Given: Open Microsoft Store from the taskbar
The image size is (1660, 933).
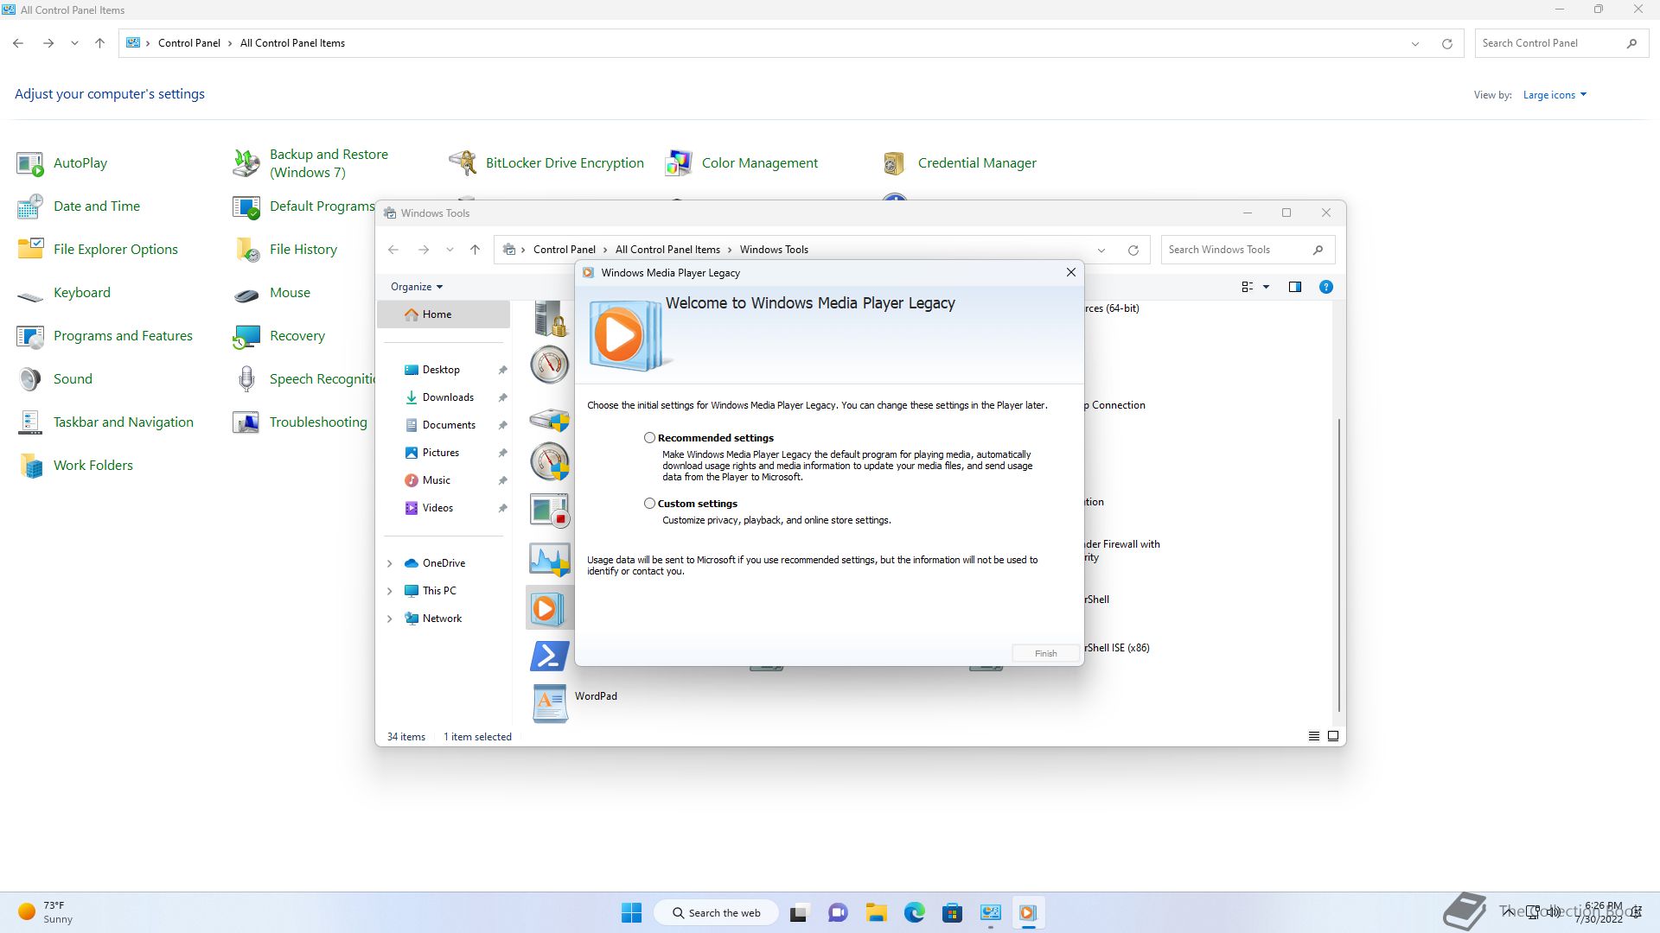Looking at the screenshot, I should [x=953, y=912].
